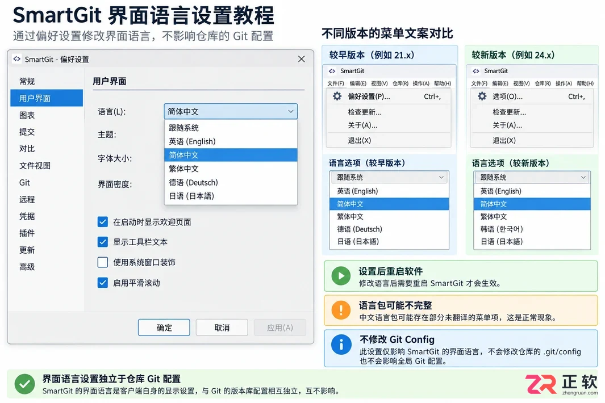Click SmartGit icon in older version window

pos(332,71)
